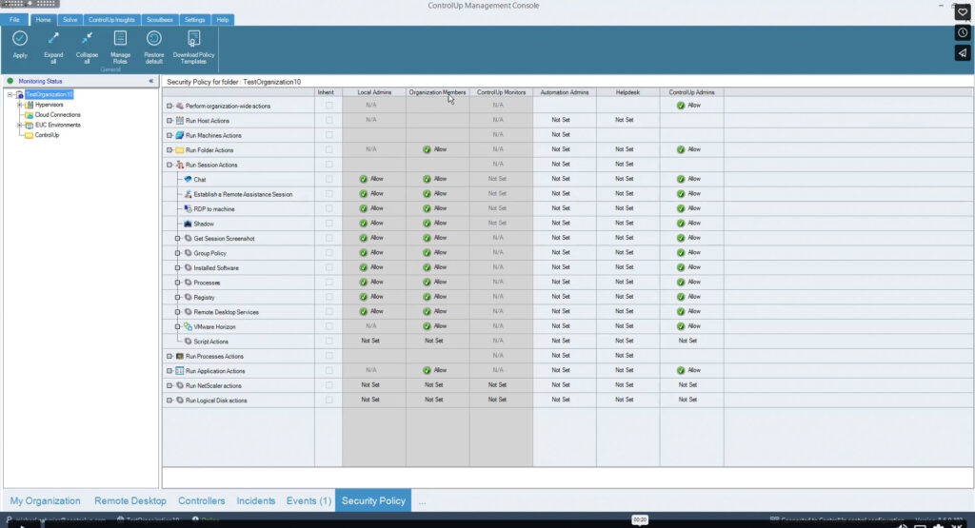Open the ControlUp Insights ribbon tab
975x528 pixels.
(110, 19)
